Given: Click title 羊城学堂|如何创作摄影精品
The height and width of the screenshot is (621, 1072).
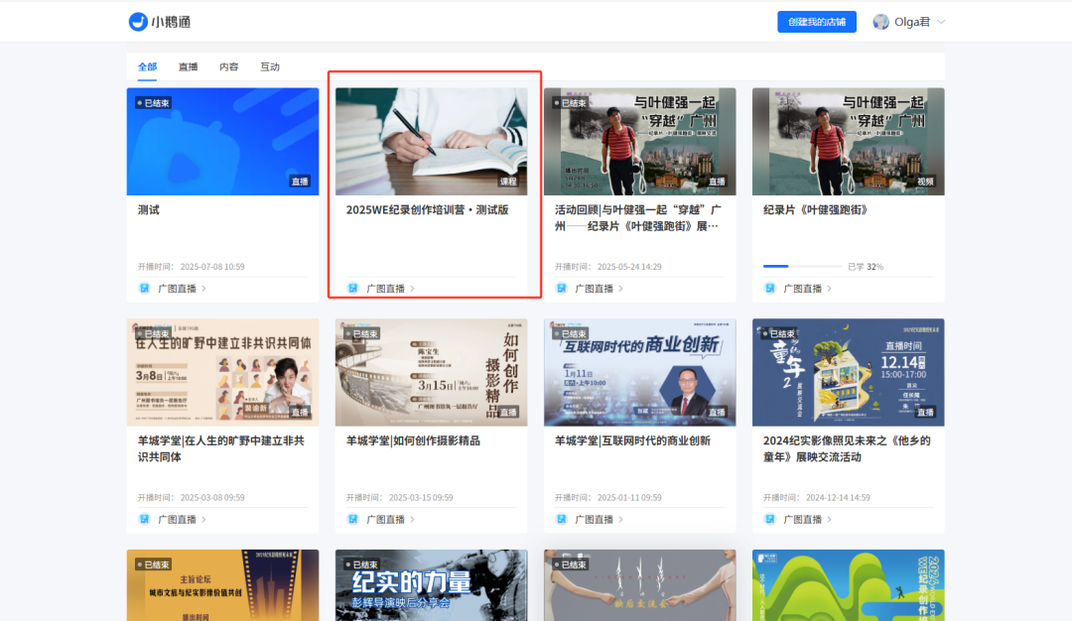Looking at the screenshot, I should pyautogui.click(x=413, y=440).
